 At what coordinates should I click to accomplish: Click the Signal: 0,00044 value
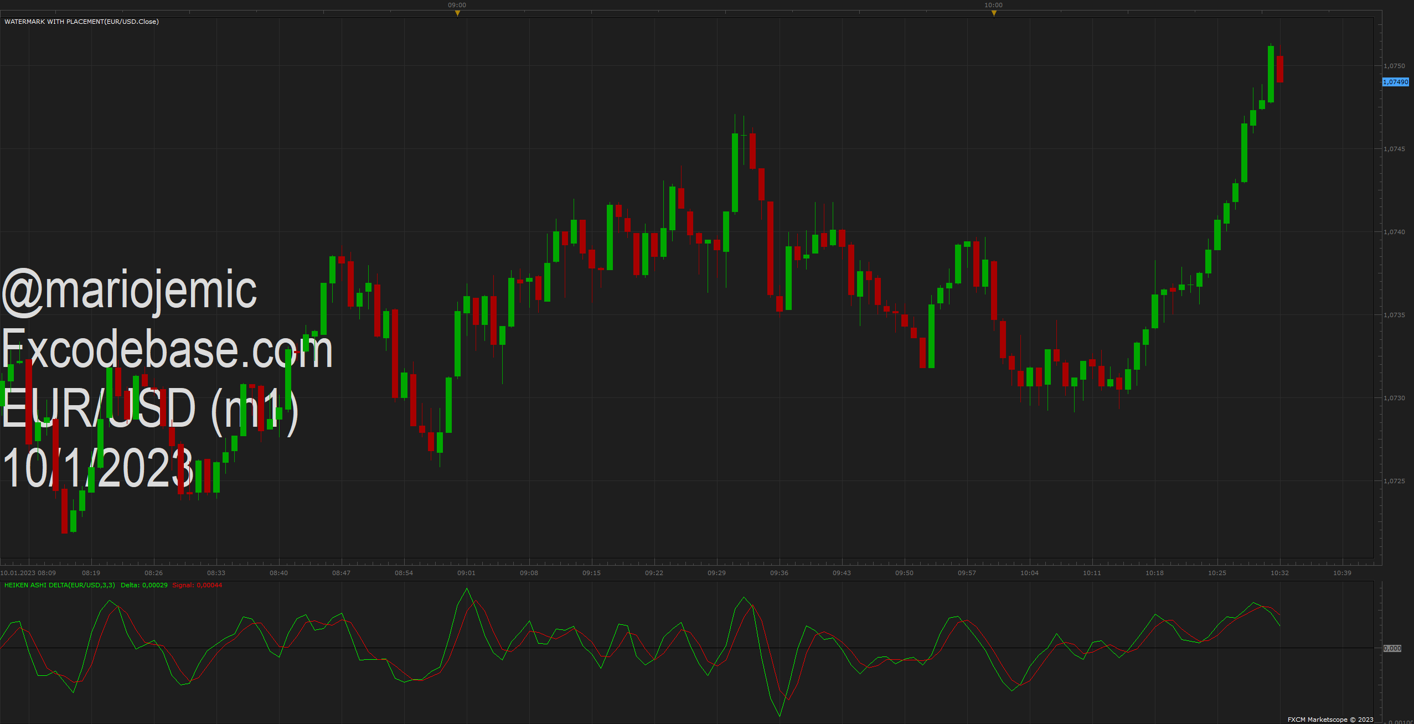click(x=197, y=585)
